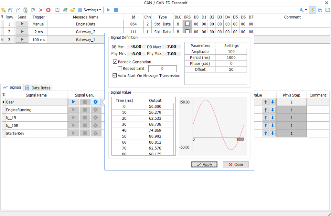The width and height of the screenshot is (331, 216).
Task: Open the saved configuration via folder icon
Action: click(73, 10)
